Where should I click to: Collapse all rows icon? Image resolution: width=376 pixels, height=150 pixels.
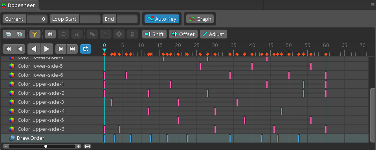tap(8, 34)
